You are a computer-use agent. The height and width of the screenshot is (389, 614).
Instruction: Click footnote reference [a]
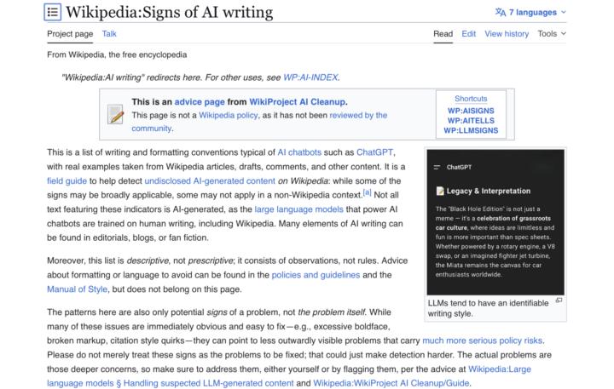[367, 192]
